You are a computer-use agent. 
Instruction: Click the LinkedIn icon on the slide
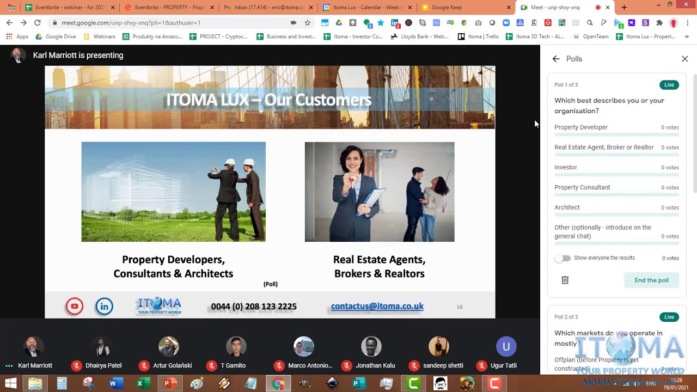[x=104, y=307]
